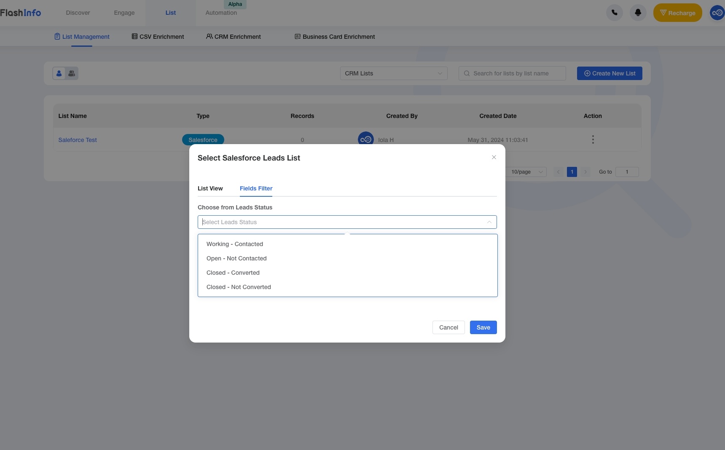Click the Save button
This screenshot has height=450, width=725.
click(483, 327)
